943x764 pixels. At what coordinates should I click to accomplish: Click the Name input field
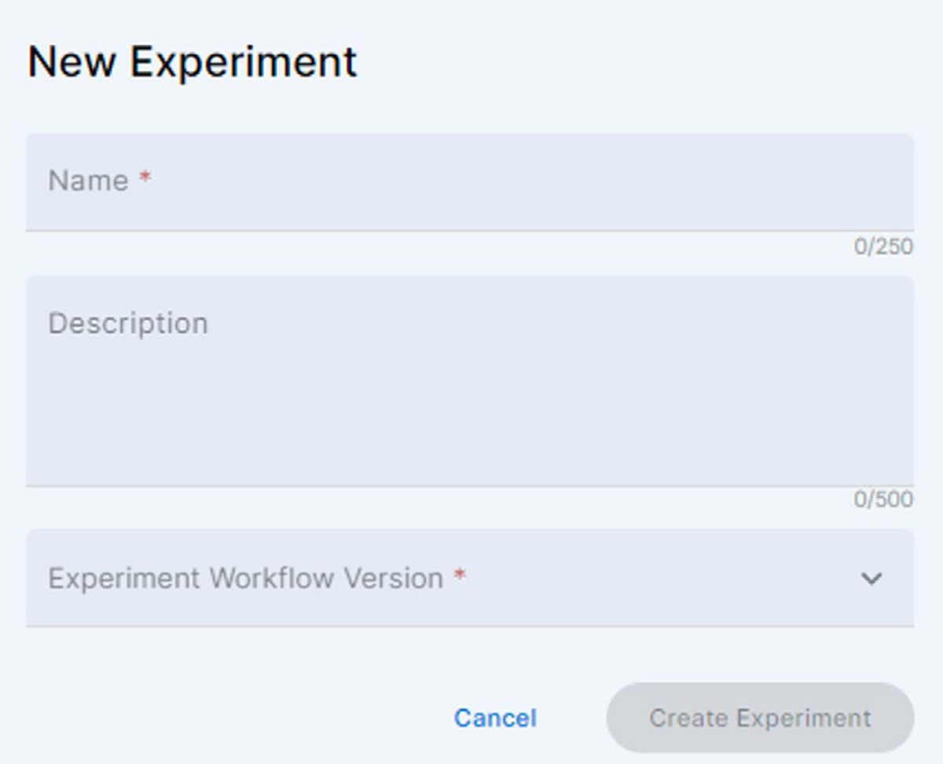tap(470, 181)
